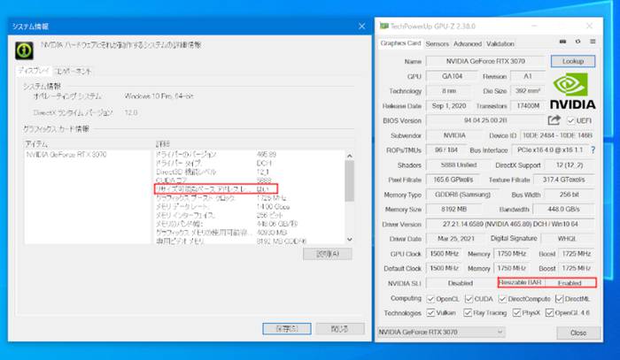Toggle the CUDA checkbox
Screen dimensions: 620x360
click(469, 299)
